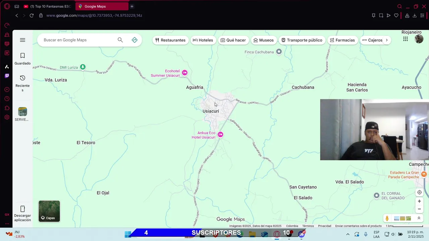Image resolution: width=429 pixels, height=241 pixels.
Task: Open the Guardado saved places panel
Action: click(22, 59)
